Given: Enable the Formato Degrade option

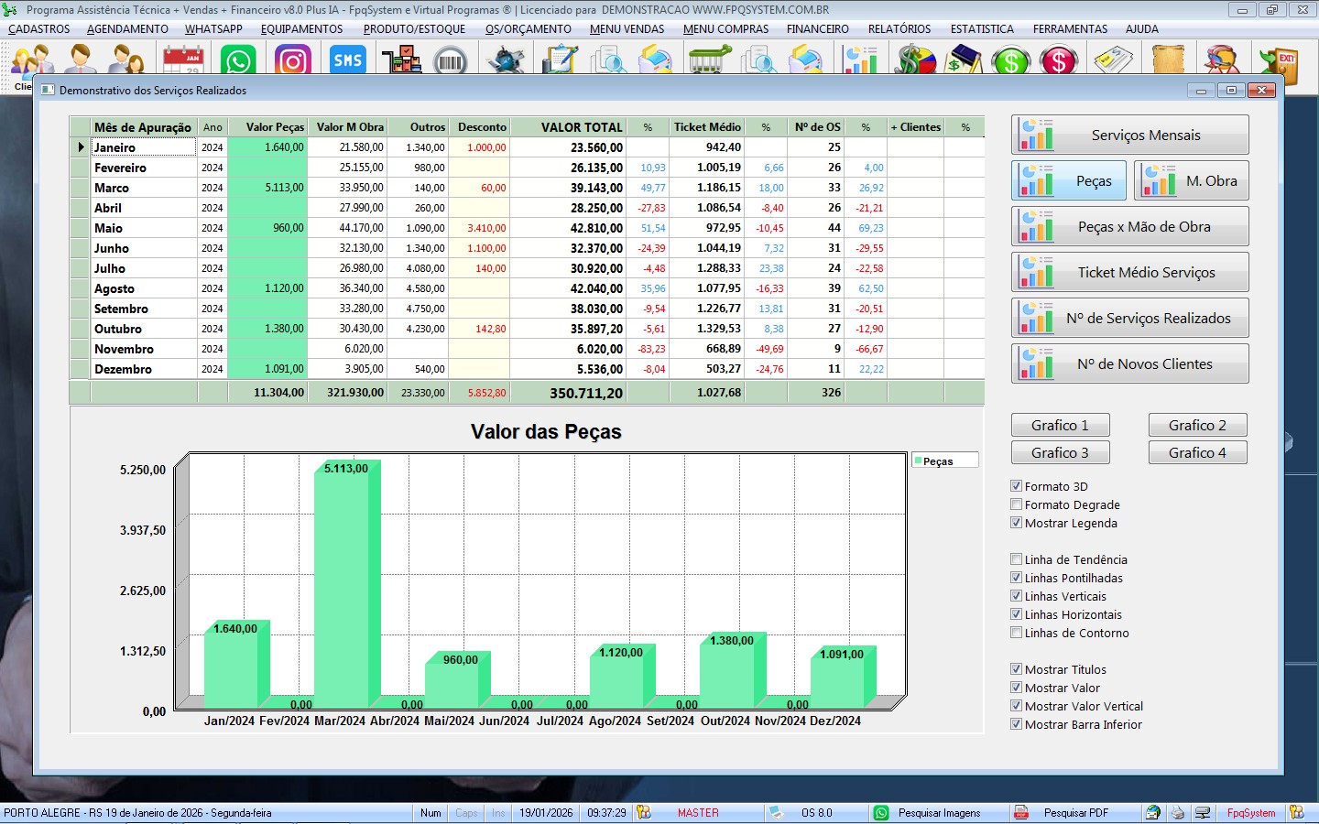Looking at the screenshot, I should click(1016, 504).
